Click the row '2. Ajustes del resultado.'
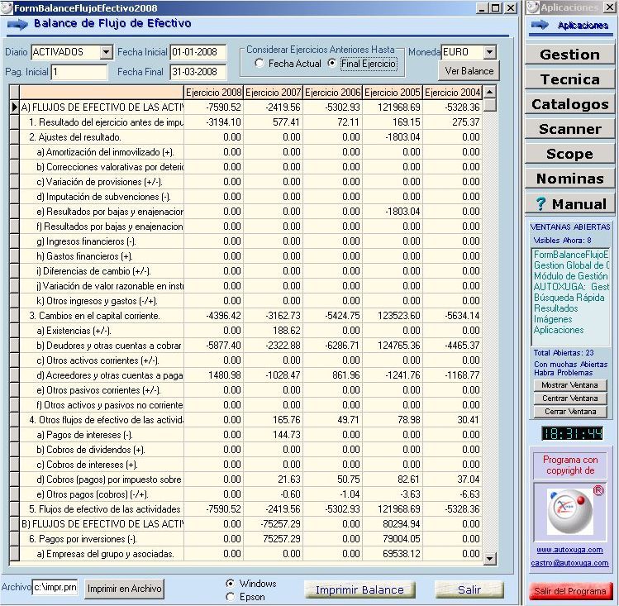The width and height of the screenshot is (619, 606). click(251, 137)
